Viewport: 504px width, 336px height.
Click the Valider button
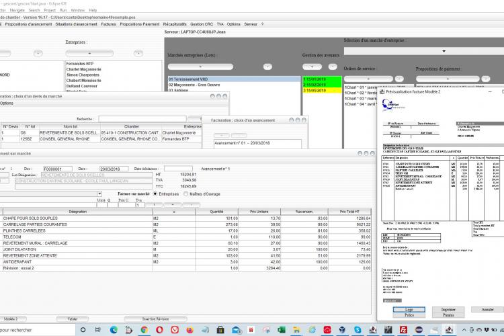coord(73,319)
